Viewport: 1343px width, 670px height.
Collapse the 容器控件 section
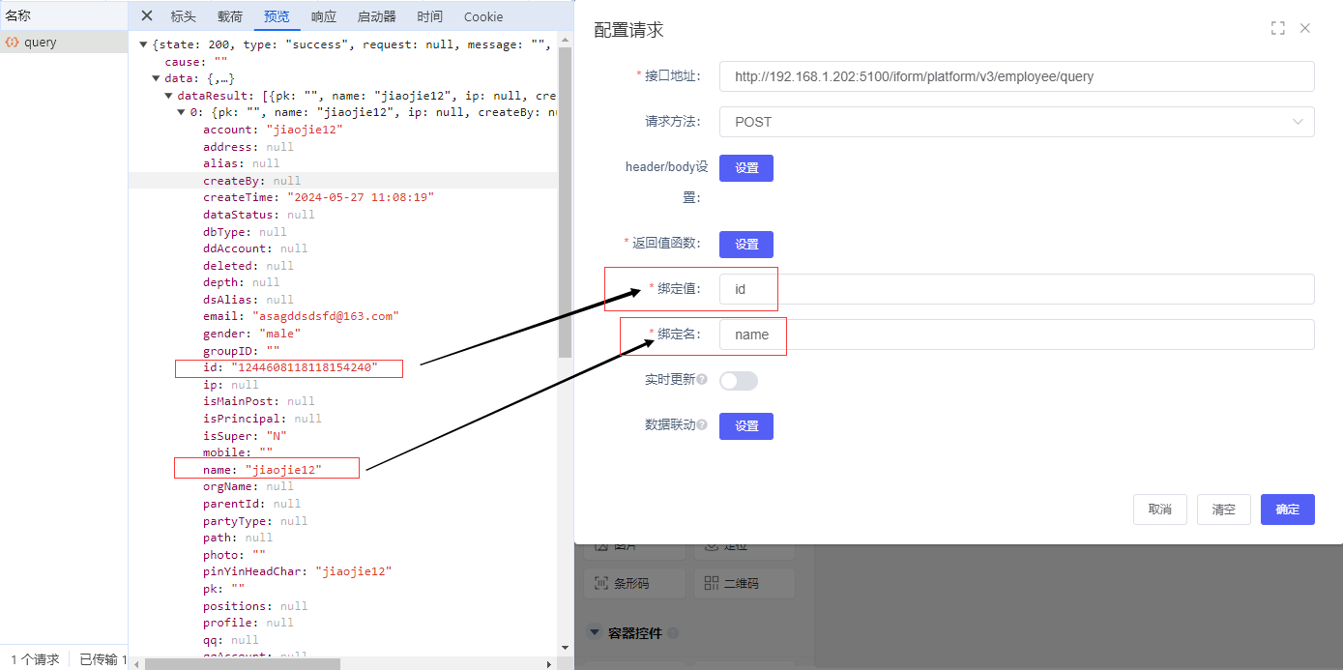coord(594,633)
